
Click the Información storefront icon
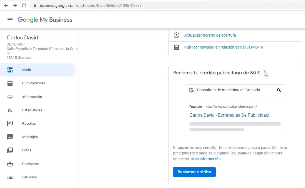click(x=10, y=97)
